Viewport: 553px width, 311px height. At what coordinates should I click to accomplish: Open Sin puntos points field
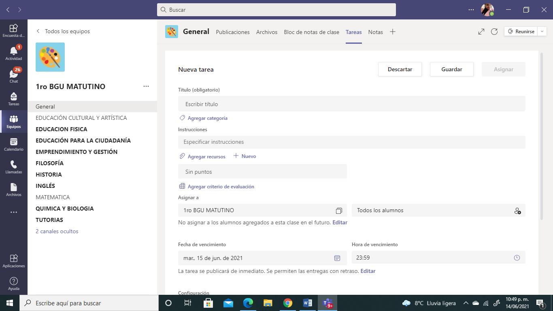tap(262, 172)
